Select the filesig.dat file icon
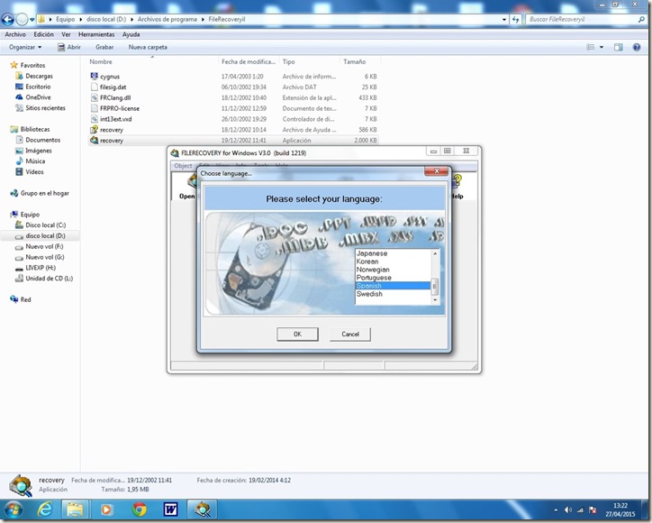Screen dimensions: 652x523 point(94,87)
